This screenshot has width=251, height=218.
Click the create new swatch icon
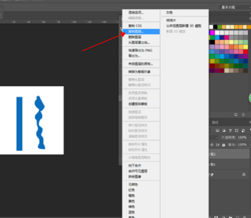click(236, 115)
